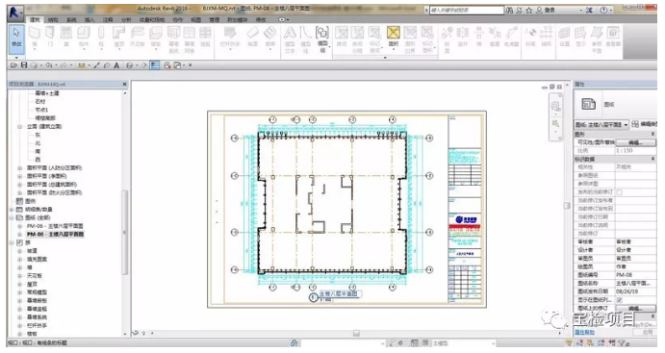665x353 pixels.
Task: Toggle the show in sheet list checkbox
Action: [619, 299]
